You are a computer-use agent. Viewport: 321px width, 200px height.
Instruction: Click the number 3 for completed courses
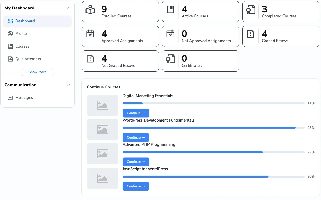tap(265, 9)
